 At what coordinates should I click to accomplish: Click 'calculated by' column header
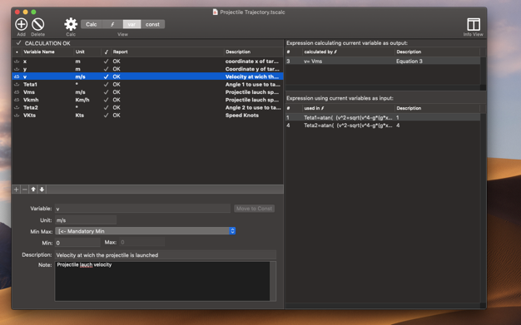348,52
